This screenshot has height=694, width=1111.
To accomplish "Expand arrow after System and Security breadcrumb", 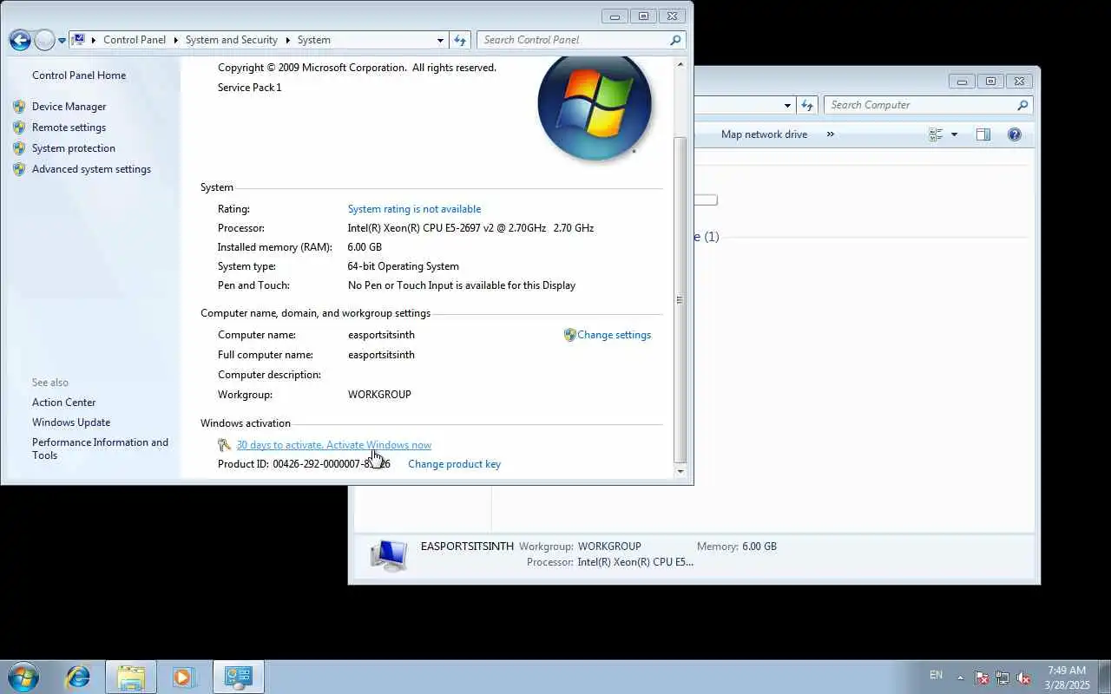I will coord(287,40).
